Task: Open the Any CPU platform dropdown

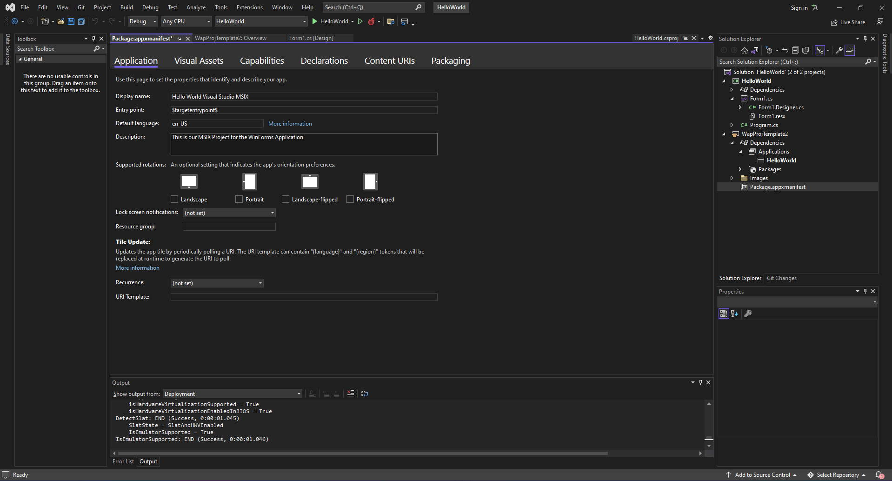Action: 186,21
